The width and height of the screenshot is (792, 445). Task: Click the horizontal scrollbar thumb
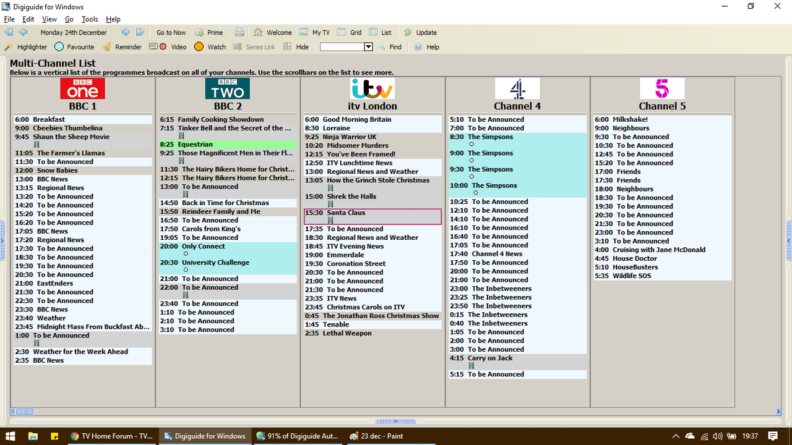25,412
